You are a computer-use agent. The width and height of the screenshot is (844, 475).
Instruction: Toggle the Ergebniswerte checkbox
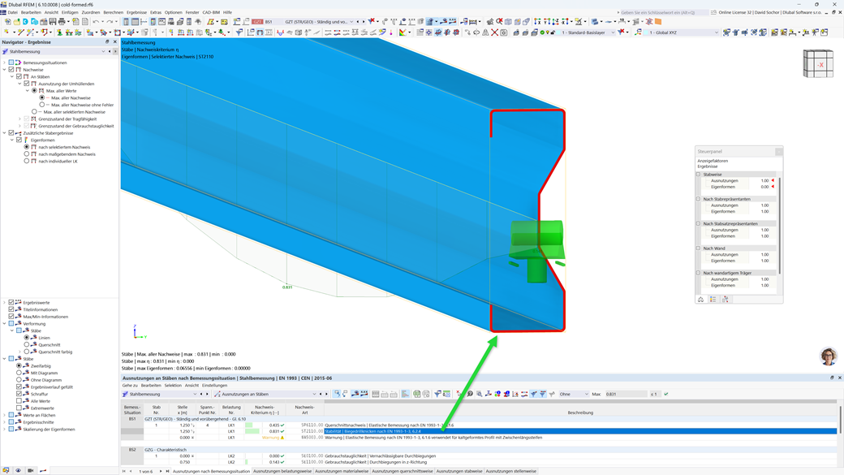coord(11,303)
